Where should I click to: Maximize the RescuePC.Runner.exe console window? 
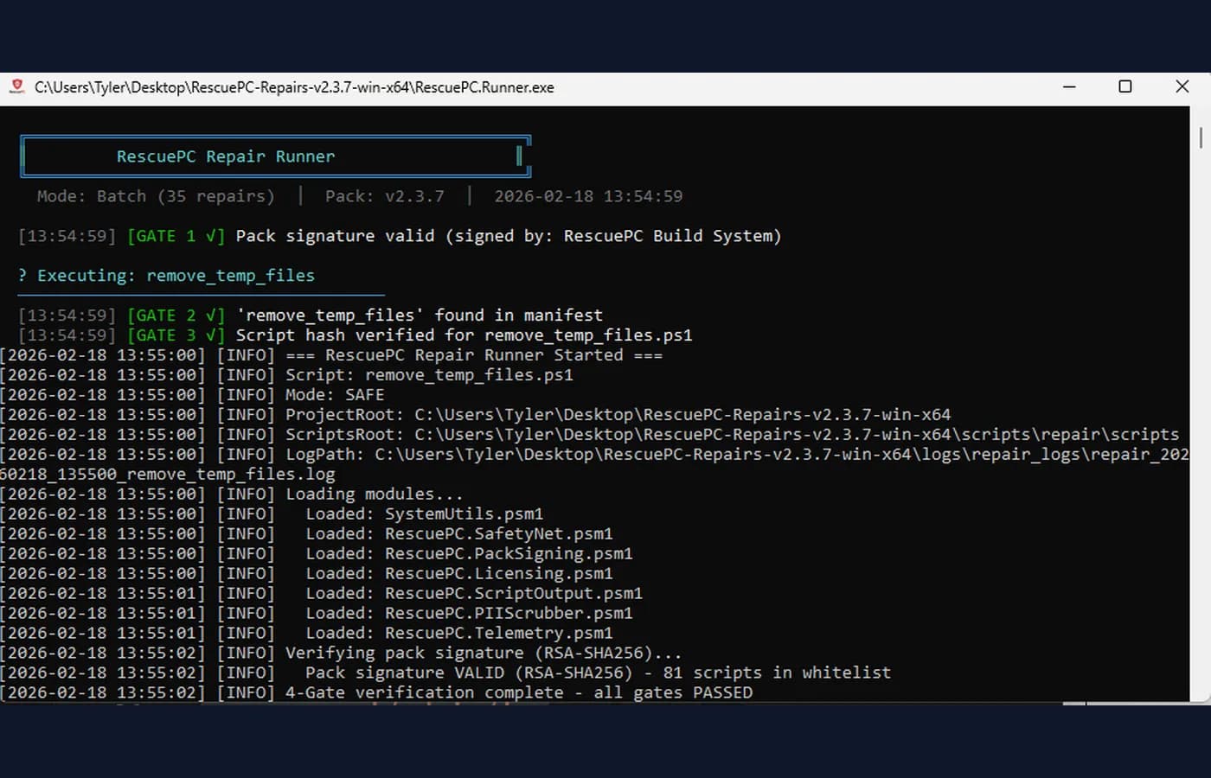coord(1125,86)
